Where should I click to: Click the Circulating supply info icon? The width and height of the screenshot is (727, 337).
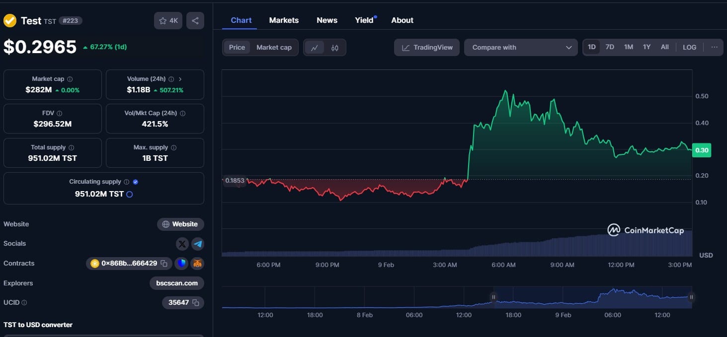tap(126, 182)
